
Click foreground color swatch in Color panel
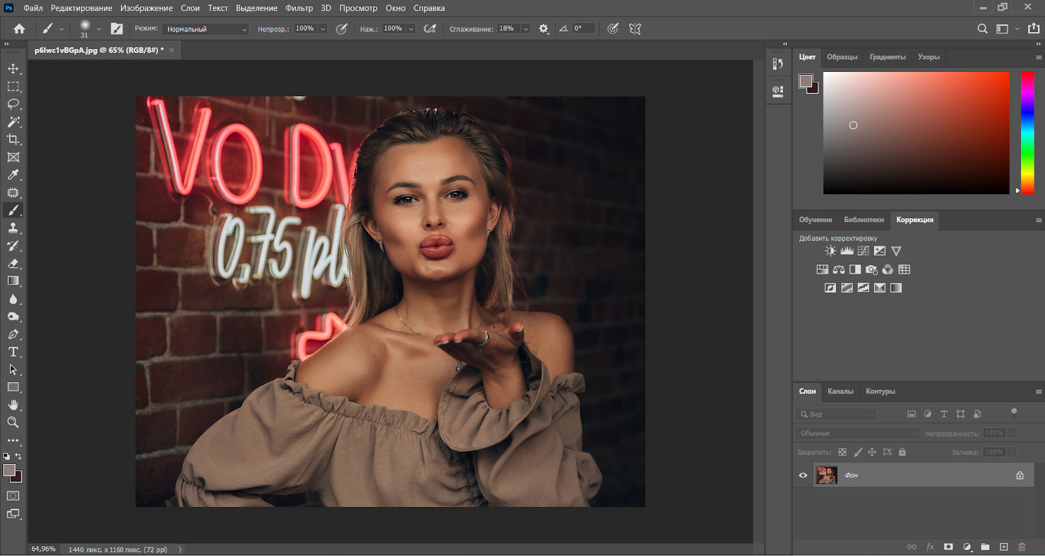[806, 81]
